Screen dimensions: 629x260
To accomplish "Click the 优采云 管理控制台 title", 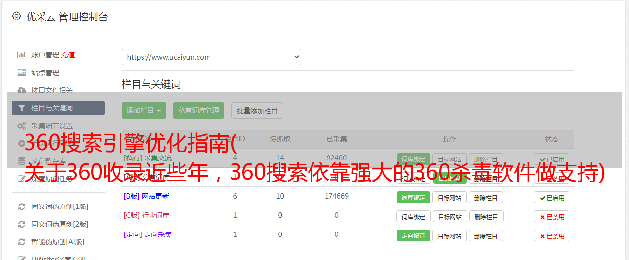I will (x=67, y=17).
